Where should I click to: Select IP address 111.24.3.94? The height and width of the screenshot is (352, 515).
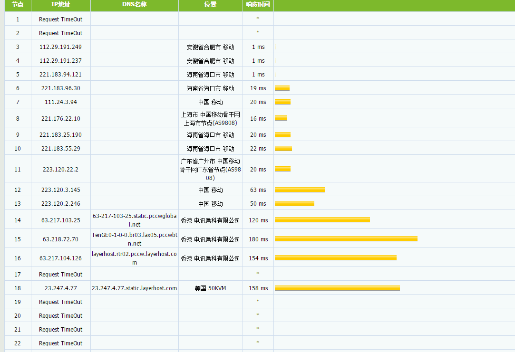(61, 102)
